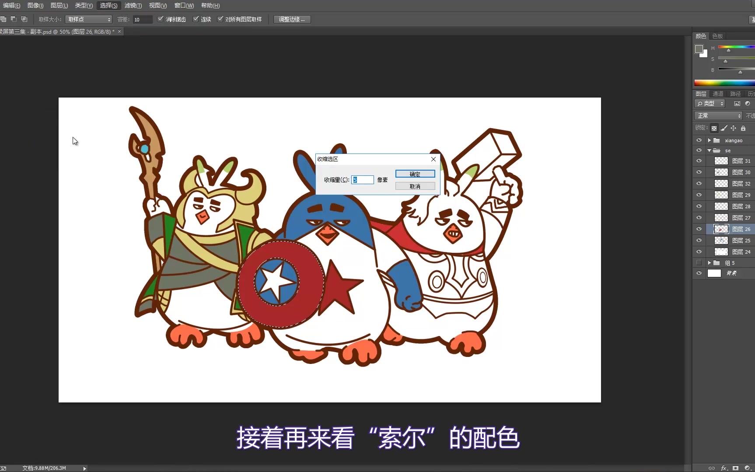Hide the 背景 layer with eye icon

pos(699,273)
